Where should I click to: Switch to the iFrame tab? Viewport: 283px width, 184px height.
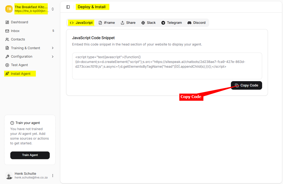(107, 23)
